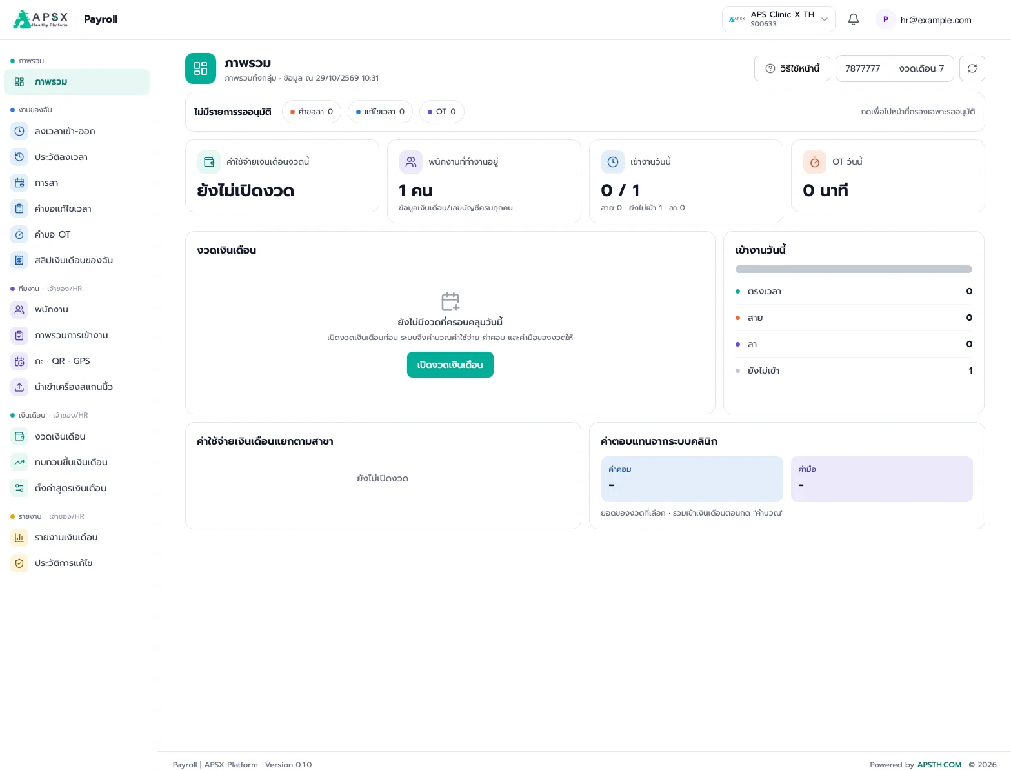Click the ประวัติลงเวลา history icon

pos(19,157)
